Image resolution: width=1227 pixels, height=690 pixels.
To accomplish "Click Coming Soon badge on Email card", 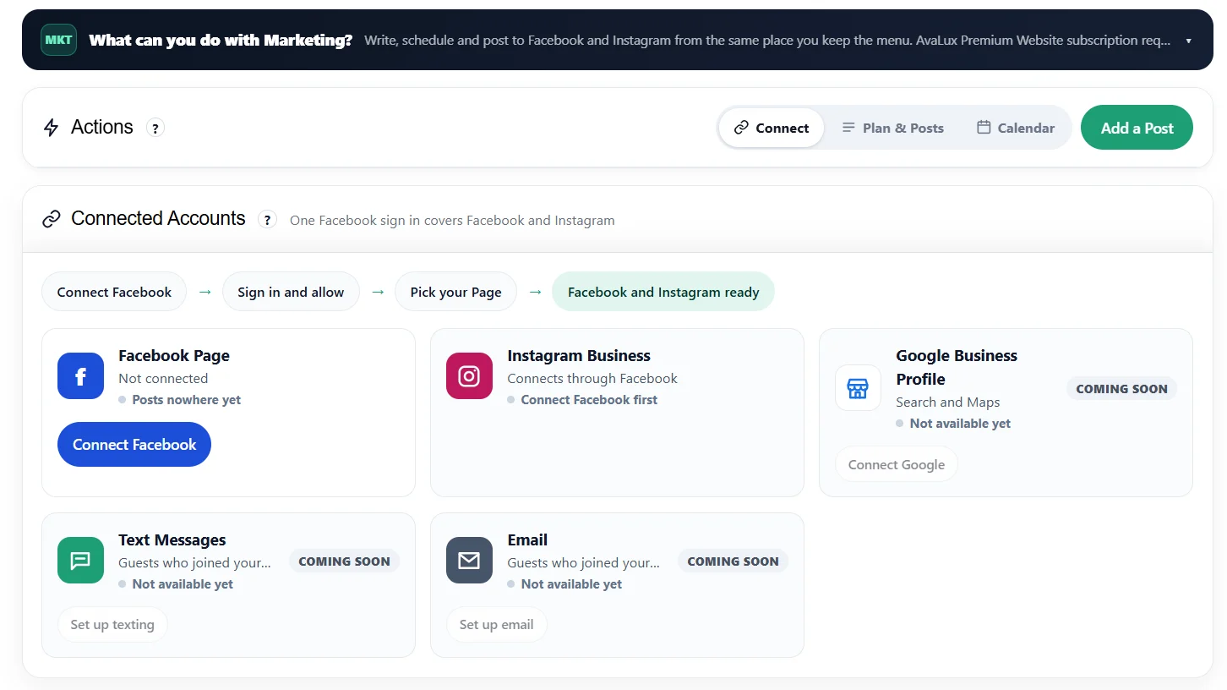I will (x=733, y=561).
